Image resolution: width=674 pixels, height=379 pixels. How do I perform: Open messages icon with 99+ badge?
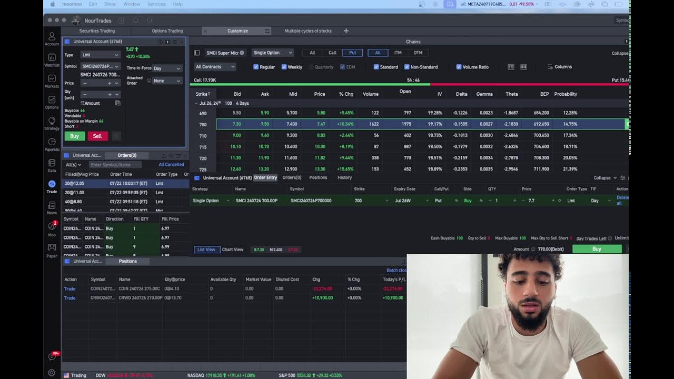[x=52, y=356]
